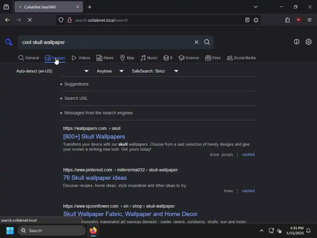Open the notifications bell
The width and height of the screenshot is (317, 238).
308,231
